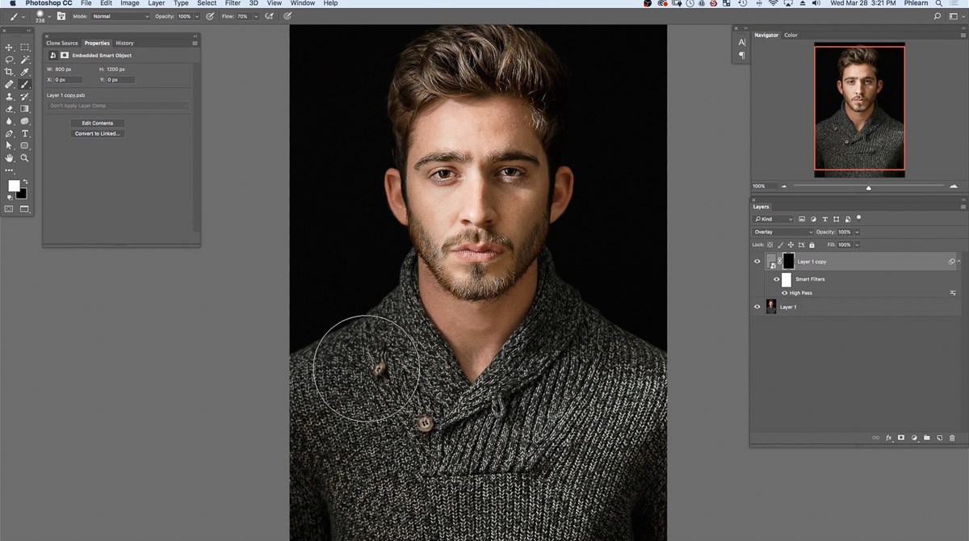The width and height of the screenshot is (969, 541).
Task: Toggle pressure for size
Action: pyautogui.click(x=287, y=16)
